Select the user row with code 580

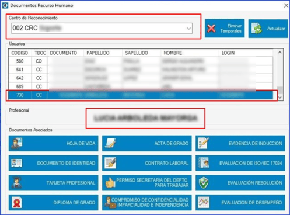click(x=141, y=61)
